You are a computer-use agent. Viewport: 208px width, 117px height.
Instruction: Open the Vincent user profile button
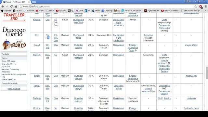click(x=188, y=1)
